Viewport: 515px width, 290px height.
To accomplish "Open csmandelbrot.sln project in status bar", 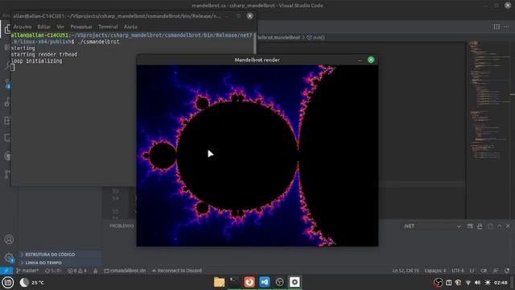I will 125,271.
